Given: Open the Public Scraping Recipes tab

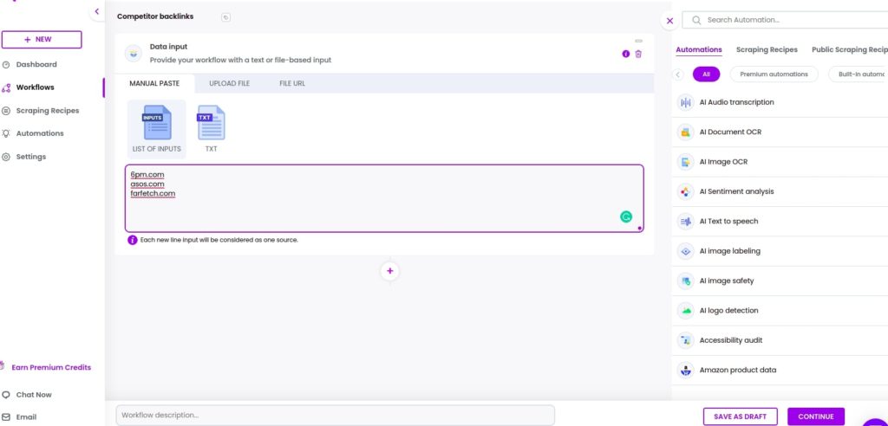Looking at the screenshot, I should [850, 49].
